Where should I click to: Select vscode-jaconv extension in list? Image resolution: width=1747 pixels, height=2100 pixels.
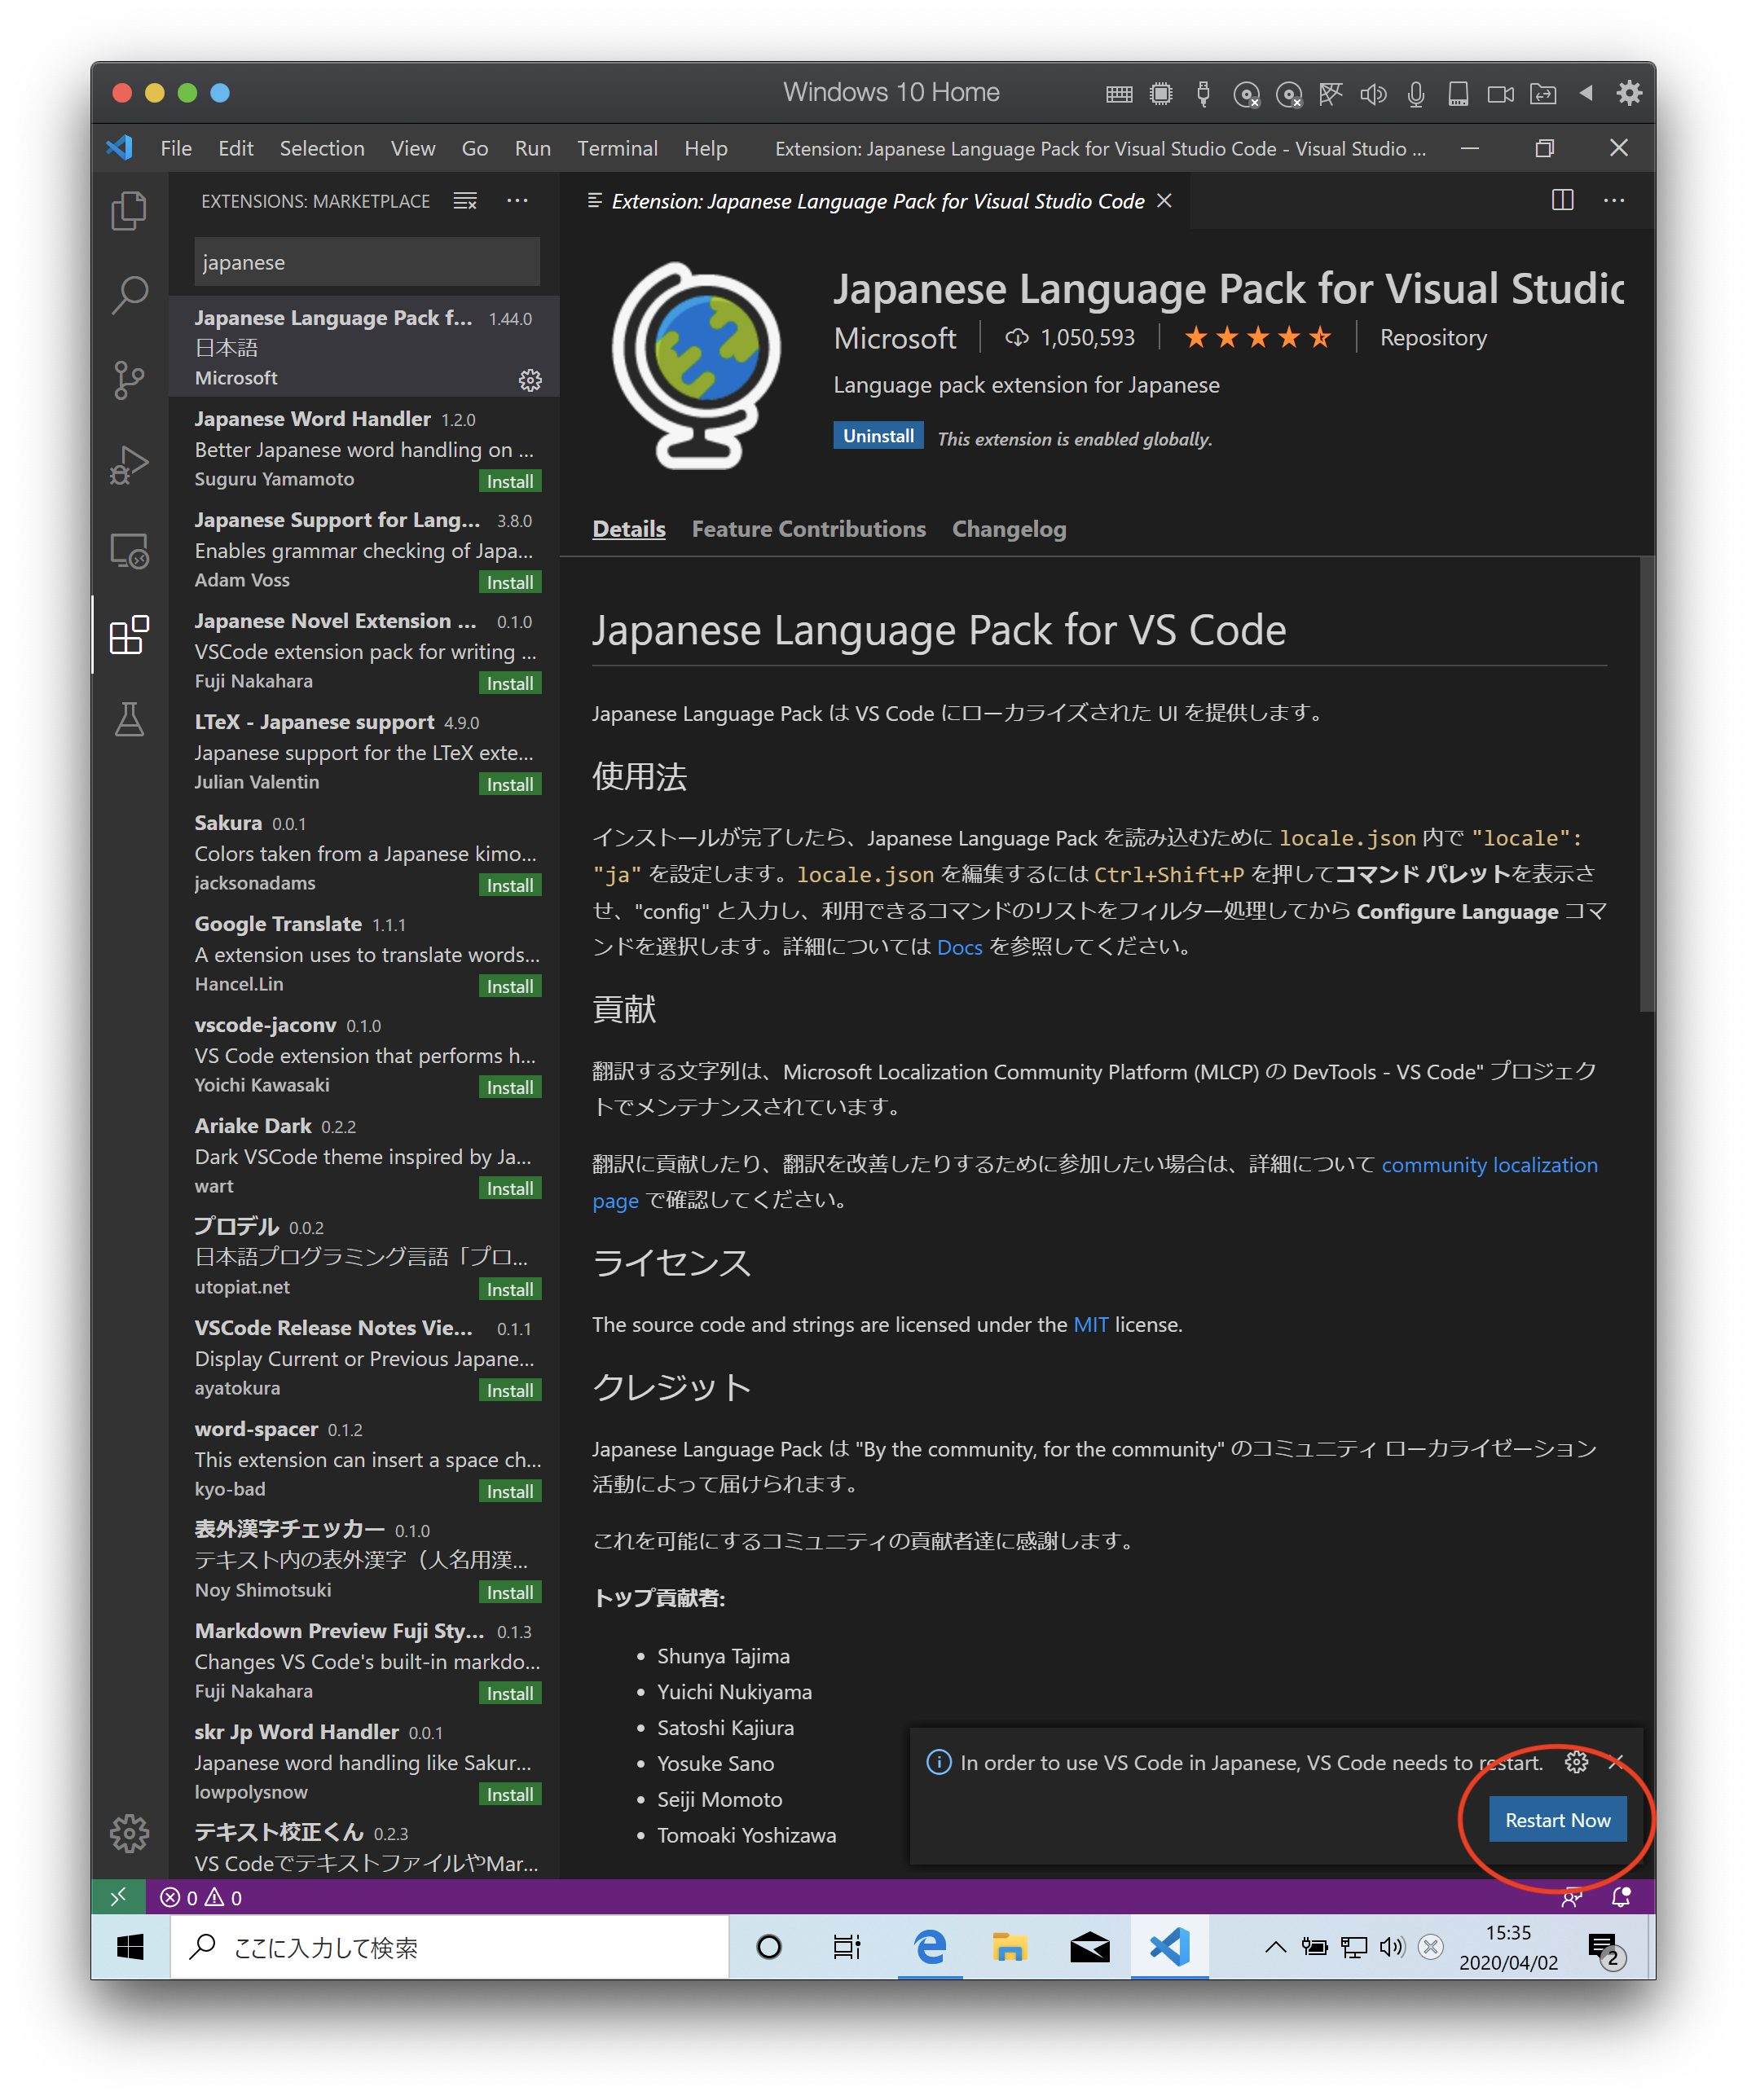coord(364,1056)
